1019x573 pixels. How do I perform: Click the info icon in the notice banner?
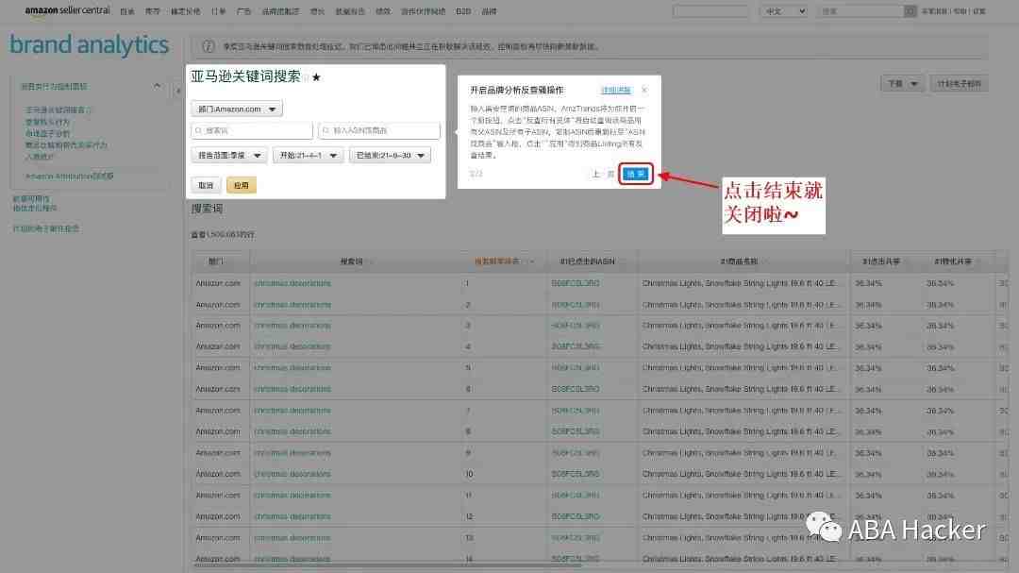208,46
